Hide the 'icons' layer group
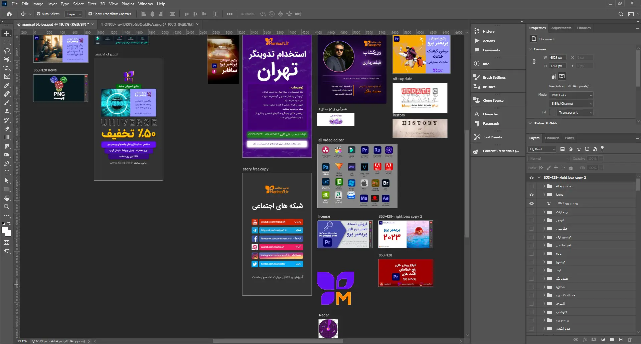The width and height of the screenshot is (641, 344). point(531,195)
